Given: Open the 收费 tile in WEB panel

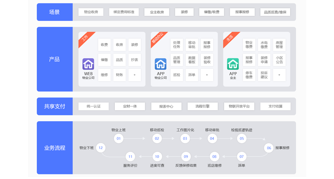Looking at the screenshot, I should tap(104, 45).
